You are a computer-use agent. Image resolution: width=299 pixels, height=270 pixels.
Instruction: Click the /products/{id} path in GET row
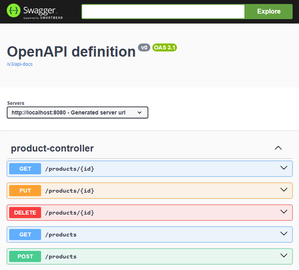pyautogui.click(x=70, y=169)
